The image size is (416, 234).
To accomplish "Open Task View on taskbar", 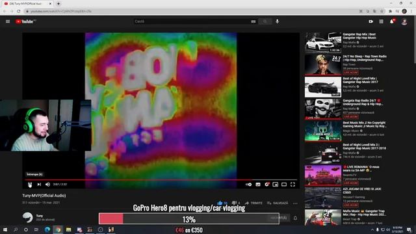I will click(x=36, y=229).
